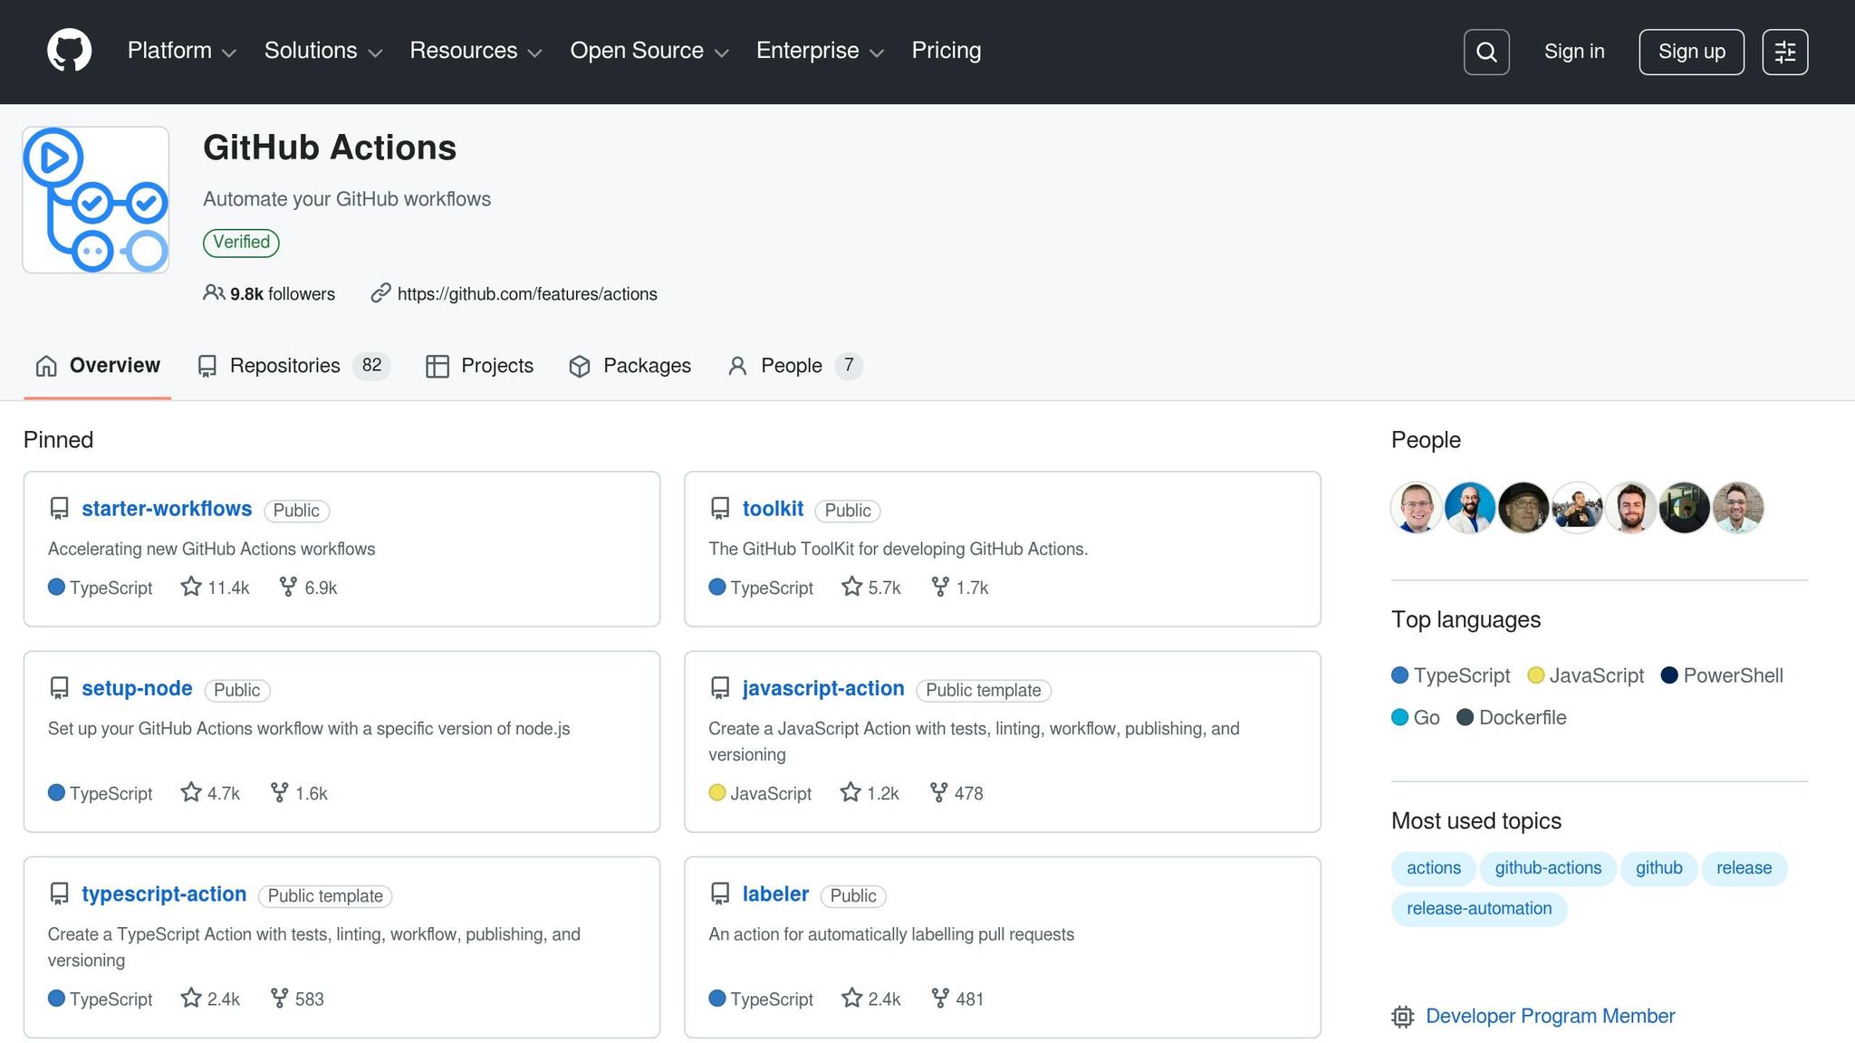Click the followers people icon
Viewport: 1855px width, 1043px height.
point(213,292)
